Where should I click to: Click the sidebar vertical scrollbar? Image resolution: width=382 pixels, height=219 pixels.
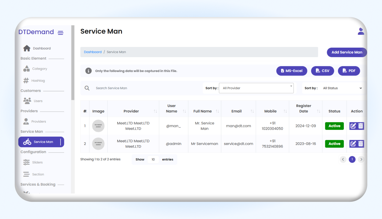tap(73, 63)
